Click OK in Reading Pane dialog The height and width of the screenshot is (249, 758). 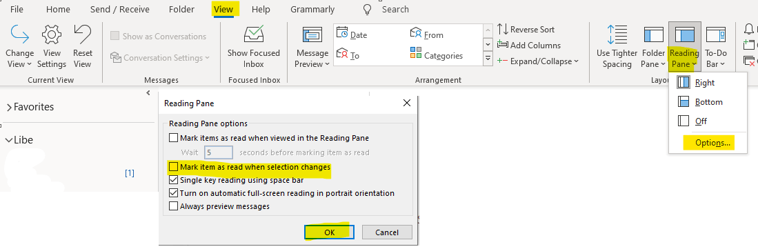[329, 232]
